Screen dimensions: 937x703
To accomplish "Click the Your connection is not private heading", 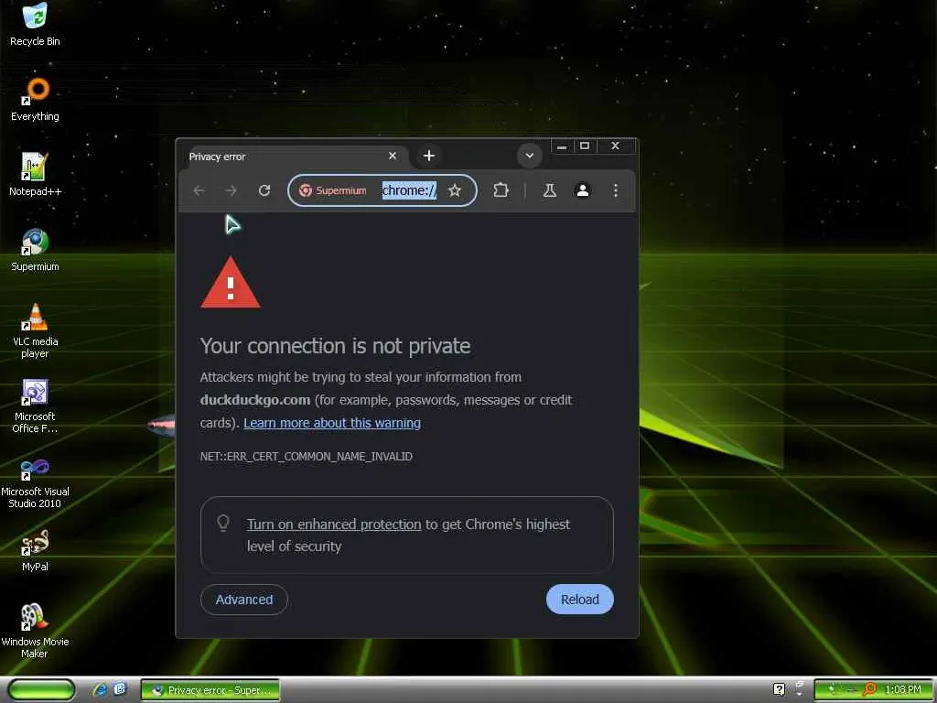I will (x=335, y=346).
